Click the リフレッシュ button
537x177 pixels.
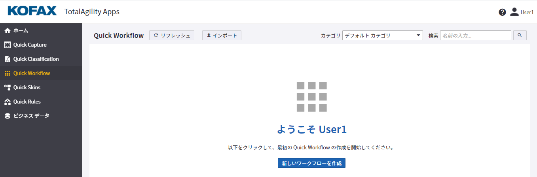coord(172,36)
